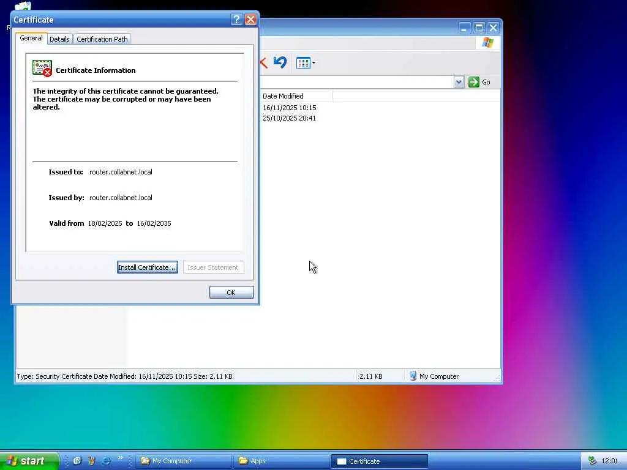Screen dimensions: 627x470
Task: Expand the address bar dropdown arrow
Action: [x=459, y=82]
